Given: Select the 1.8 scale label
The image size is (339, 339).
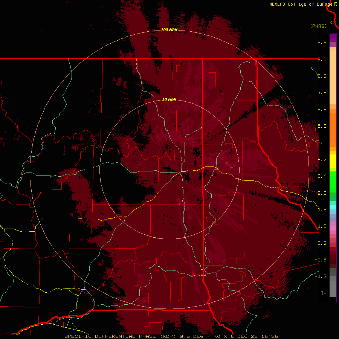Looking at the screenshot, I should pos(322,210).
